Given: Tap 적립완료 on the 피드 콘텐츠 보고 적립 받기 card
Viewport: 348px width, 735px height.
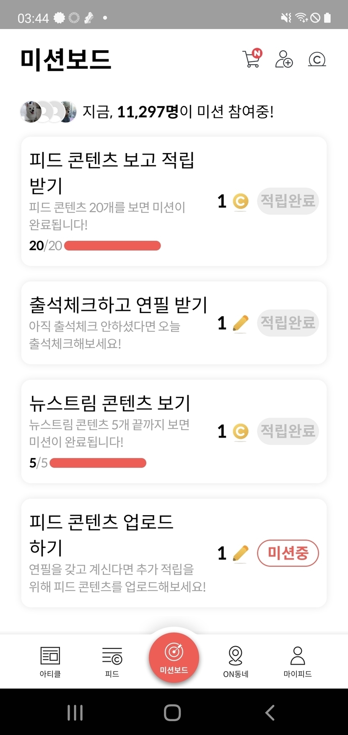Looking at the screenshot, I should (x=288, y=201).
